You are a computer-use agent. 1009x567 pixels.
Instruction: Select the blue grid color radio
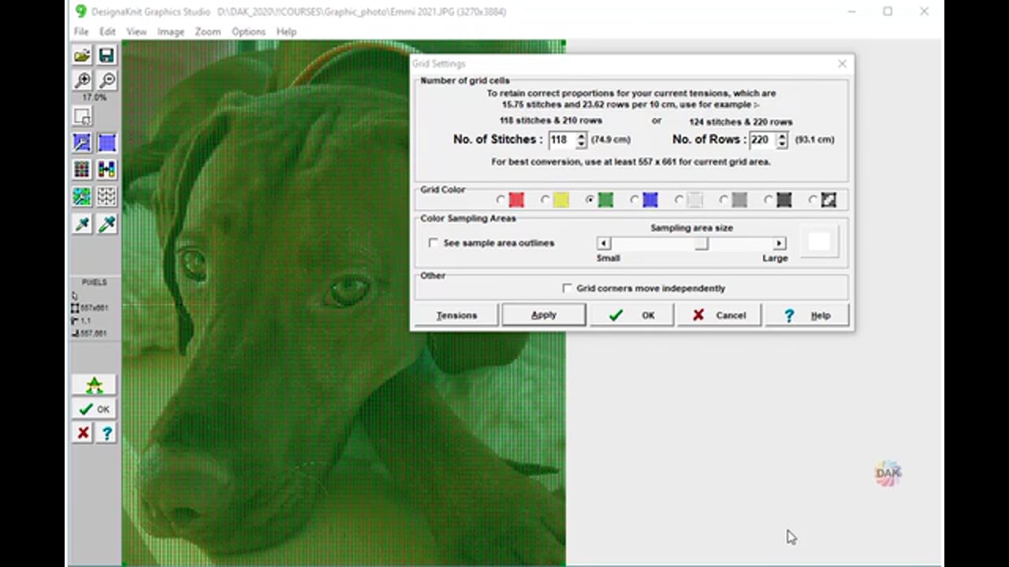click(635, 200)
